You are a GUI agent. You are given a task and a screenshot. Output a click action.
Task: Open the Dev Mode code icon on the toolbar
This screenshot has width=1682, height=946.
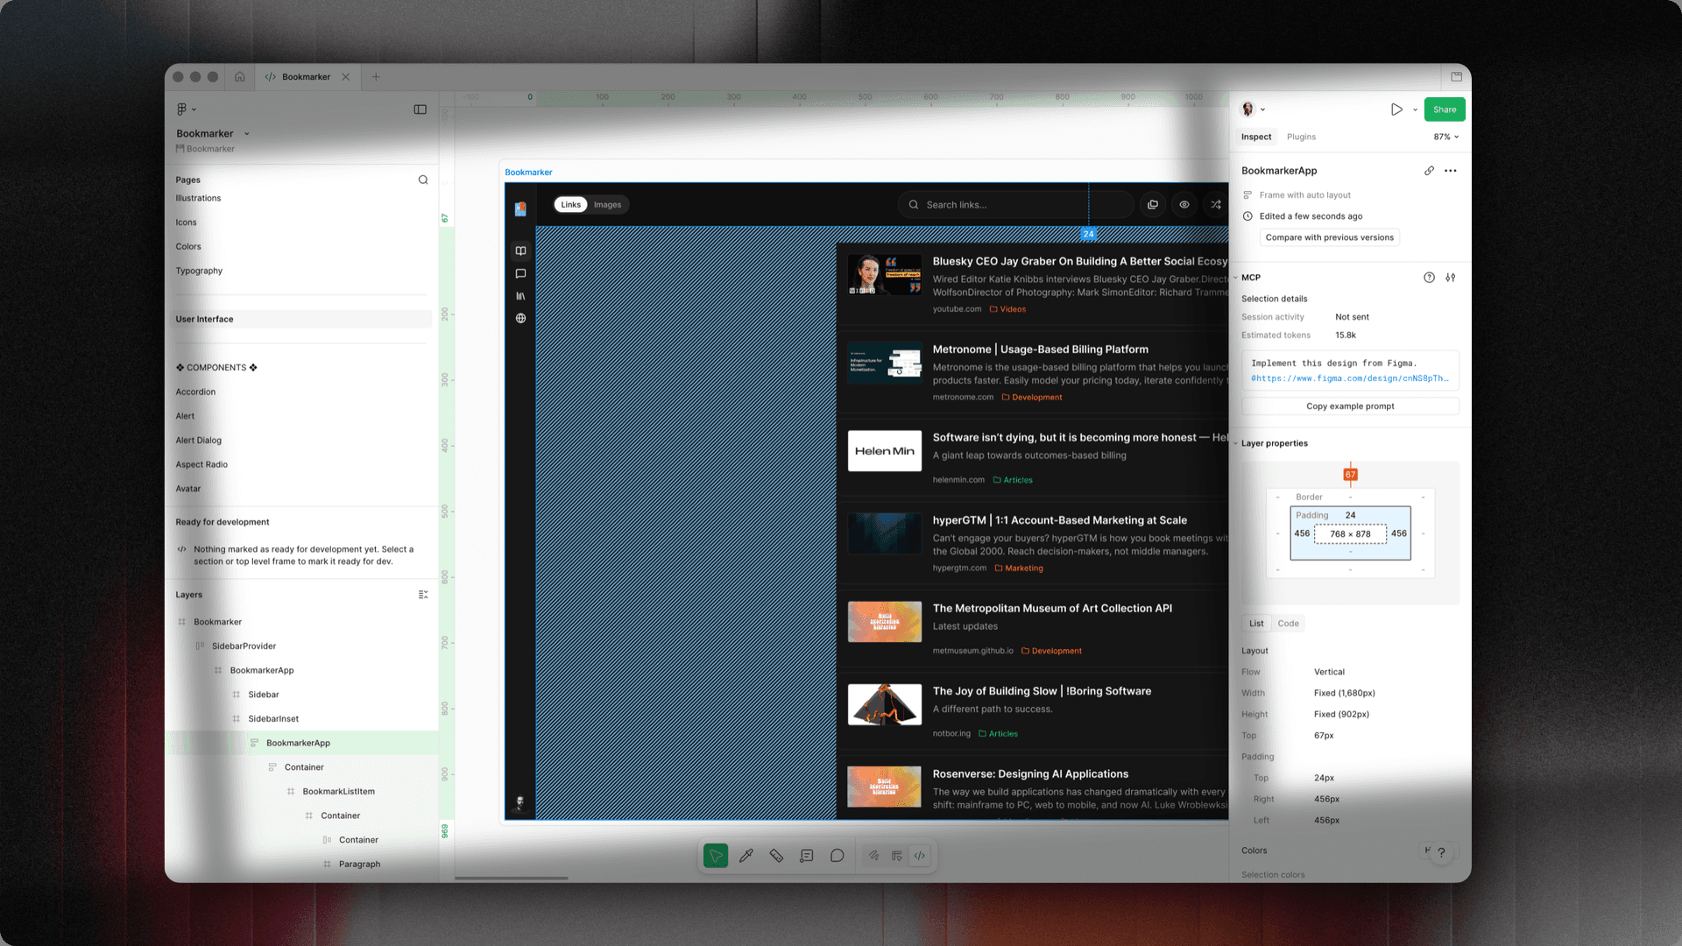pos(919,856)
